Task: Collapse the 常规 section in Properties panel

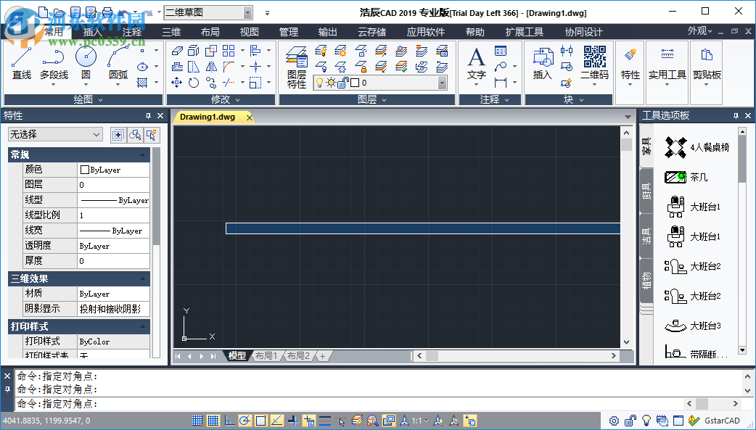Action: pyautogui.click(x=143, y=154)
